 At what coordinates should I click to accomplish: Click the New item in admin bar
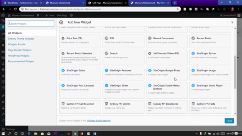50,15
